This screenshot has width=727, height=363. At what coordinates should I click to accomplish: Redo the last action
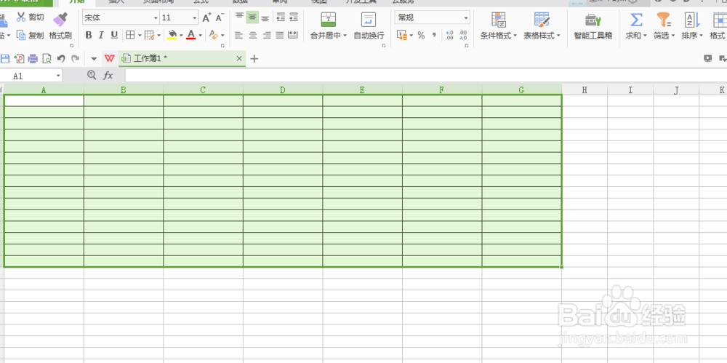pos(75,58)
